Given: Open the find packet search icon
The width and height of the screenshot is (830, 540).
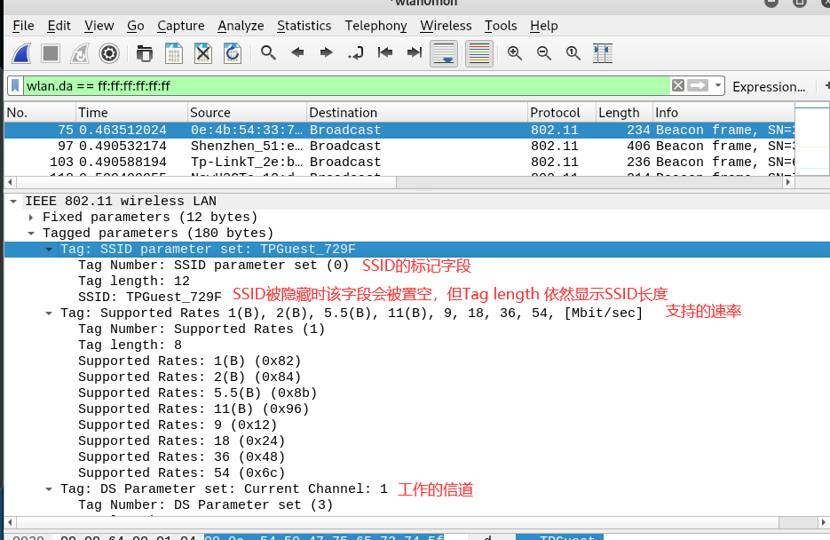Looking at the screenshot, I should (x=268, y=53).
